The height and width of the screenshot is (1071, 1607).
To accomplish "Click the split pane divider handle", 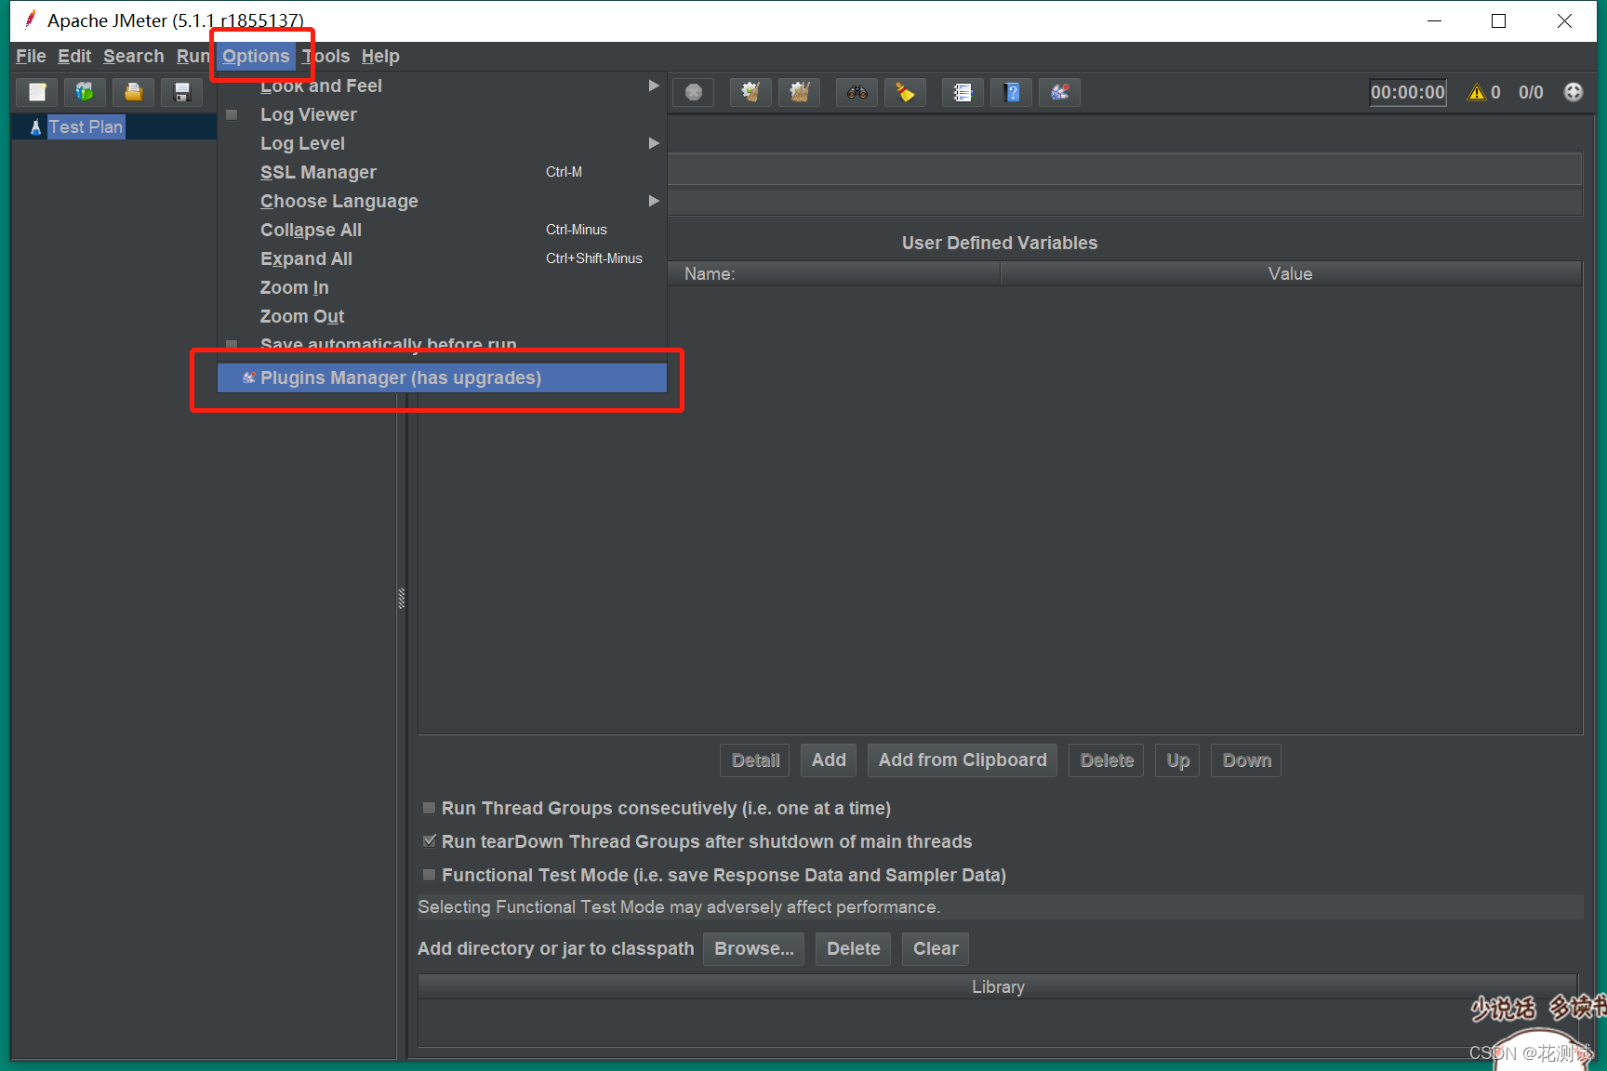I will [402, 598].
